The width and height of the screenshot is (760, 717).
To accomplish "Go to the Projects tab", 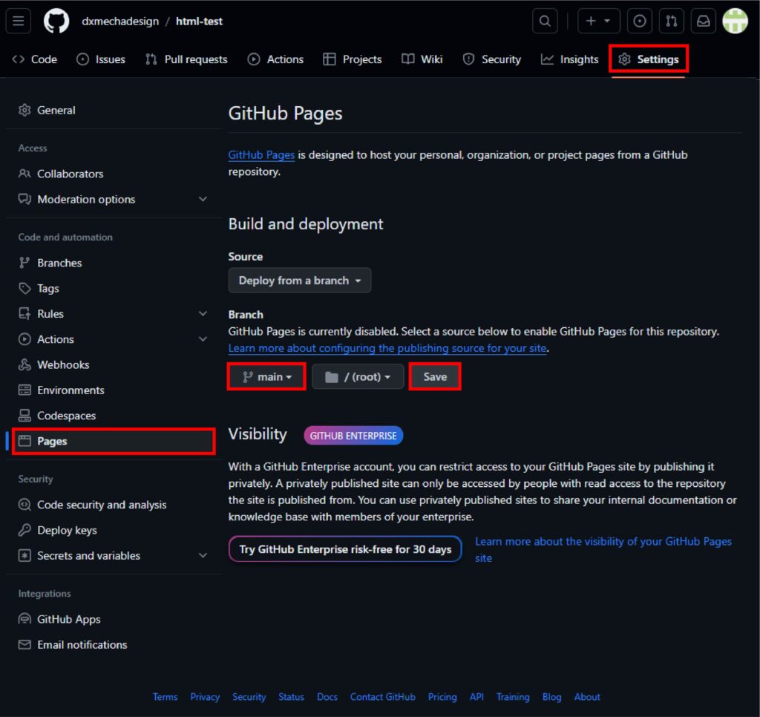I will [353, 59].
